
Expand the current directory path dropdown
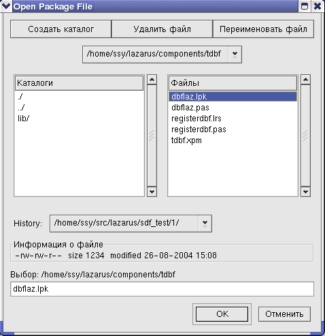235,54
